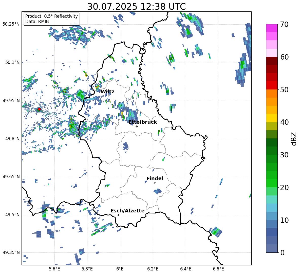Image resolution: width=300 pixels, height=274 pixels.
Task: Click the magenta top colorbar segment
Action: pyautogui.click(x=272, y=28)
